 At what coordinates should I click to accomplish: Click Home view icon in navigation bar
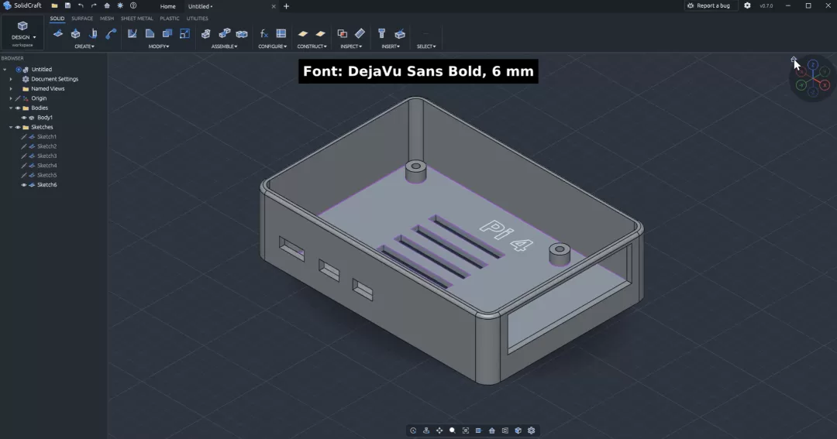coord(491,430)
